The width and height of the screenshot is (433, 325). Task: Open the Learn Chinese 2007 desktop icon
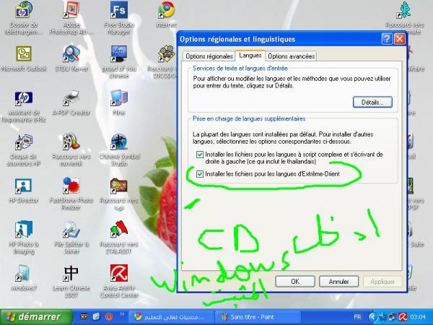71,273
